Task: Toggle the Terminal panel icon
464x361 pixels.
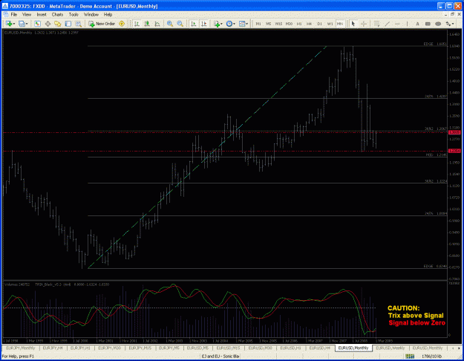Action: tap(68, 24)
